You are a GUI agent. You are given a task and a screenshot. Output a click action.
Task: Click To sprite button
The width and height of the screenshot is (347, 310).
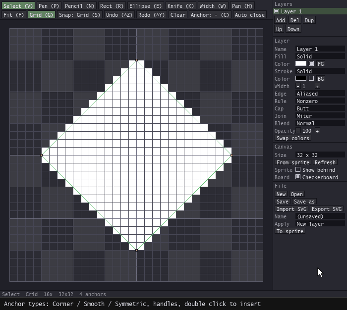click(290, 231)
